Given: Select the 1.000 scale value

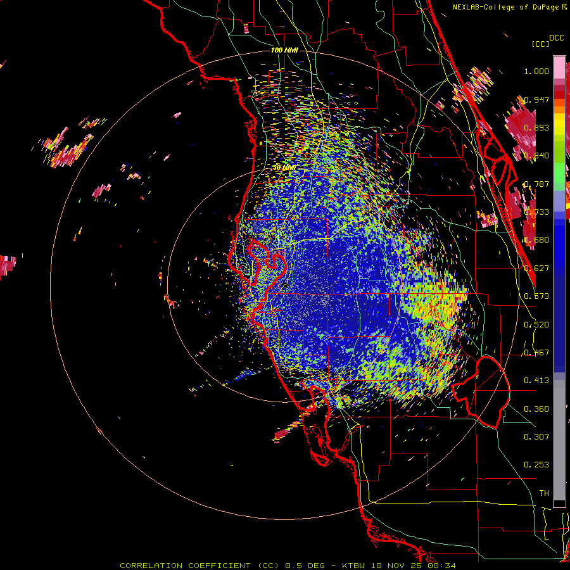Looking at the screenshot, I should pyautogui.click(x=536, y=71).
